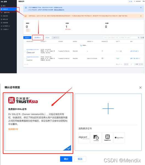Check the wechatwidget domain row checkbox
Screen dimensions: 145x165
25,51
